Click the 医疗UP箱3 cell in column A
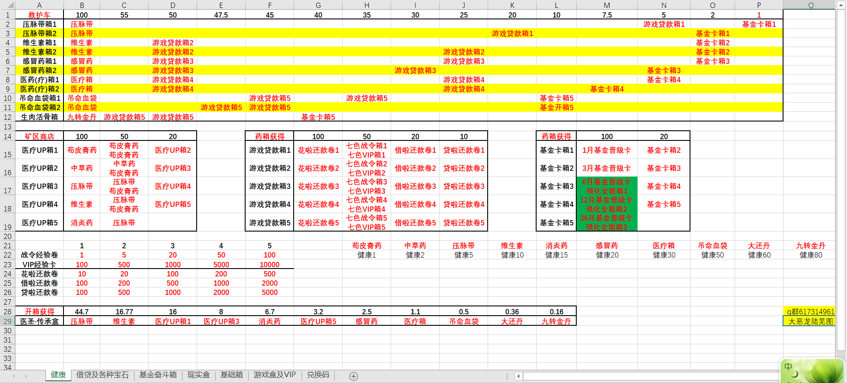Viewport: 847px width, 383px height. [x=39, y=186]
